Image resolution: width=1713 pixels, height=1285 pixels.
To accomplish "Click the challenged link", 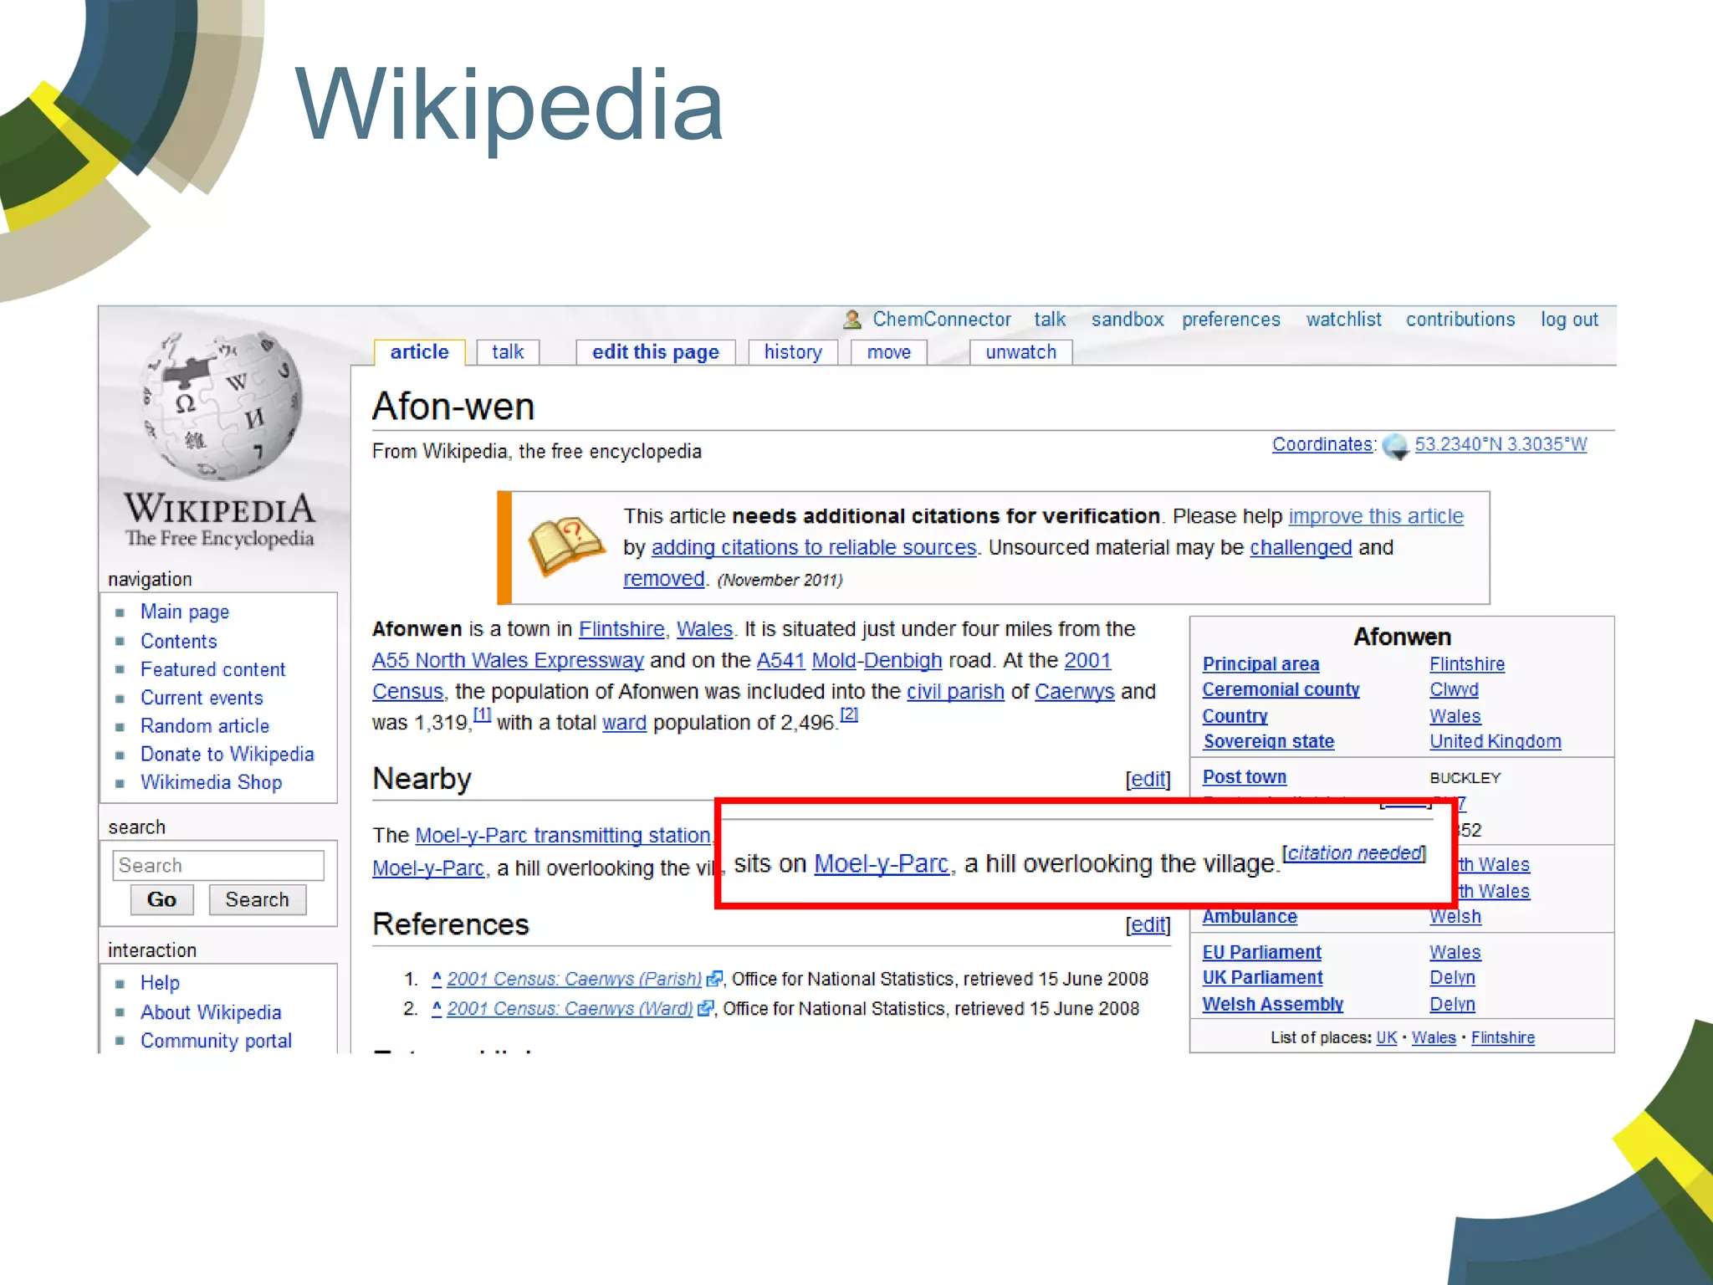I will 1301,547.
